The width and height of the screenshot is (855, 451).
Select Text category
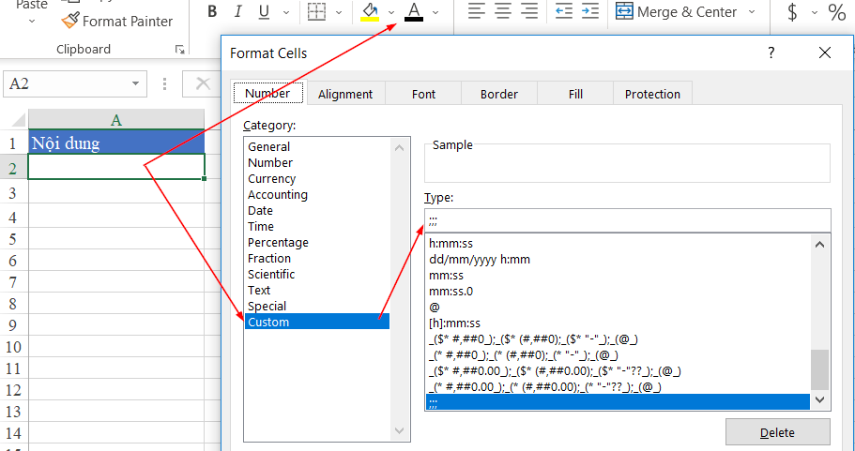click(x=317, y=290)
